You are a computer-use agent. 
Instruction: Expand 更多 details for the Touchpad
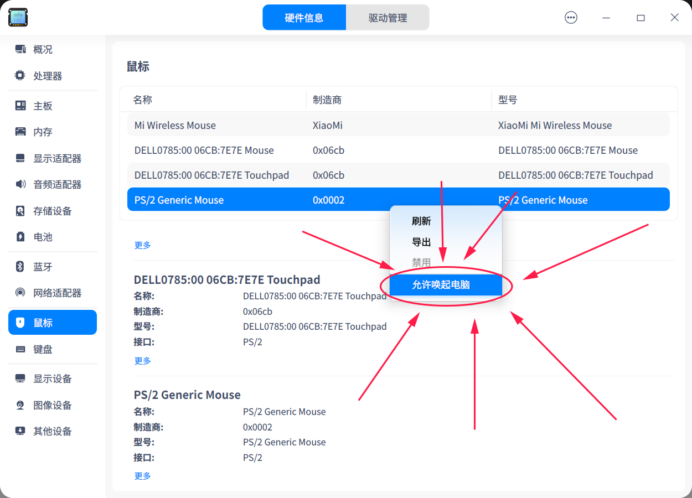click(142, 360)
